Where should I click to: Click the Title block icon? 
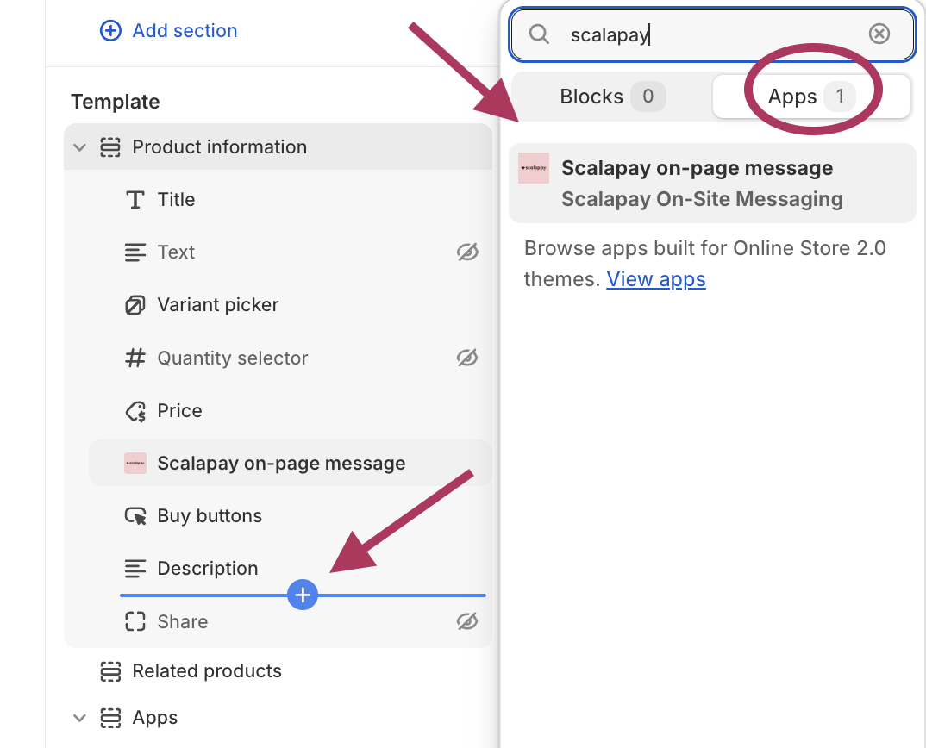click(x=135, y=200)
